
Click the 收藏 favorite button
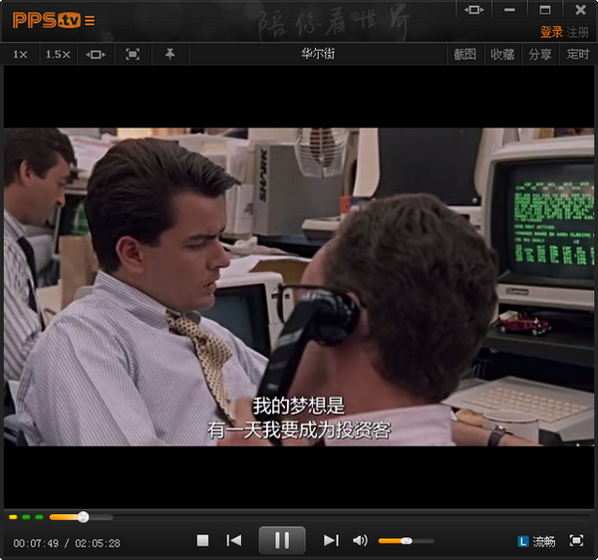[502, 55]
